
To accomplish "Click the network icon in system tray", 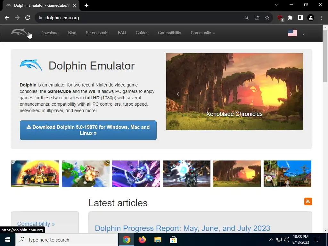I will [279, 240].
